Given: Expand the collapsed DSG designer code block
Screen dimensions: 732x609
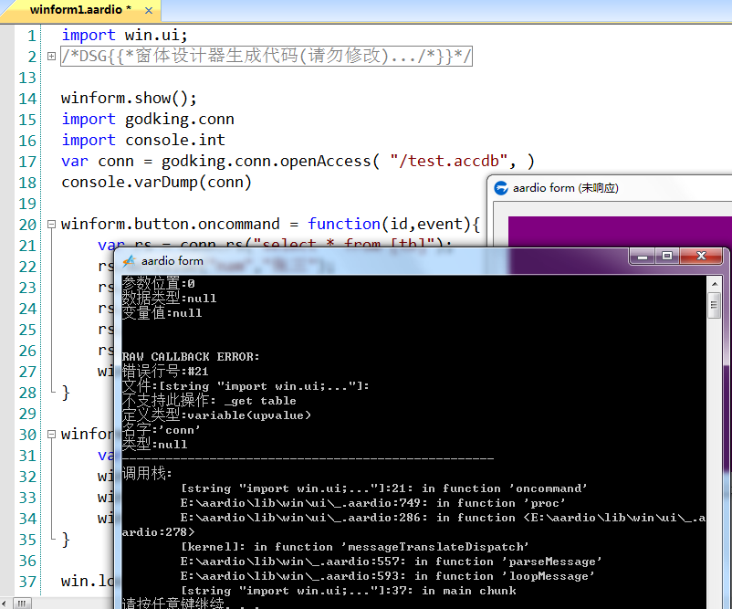Looking at the screenshot, I should point(51,57).
